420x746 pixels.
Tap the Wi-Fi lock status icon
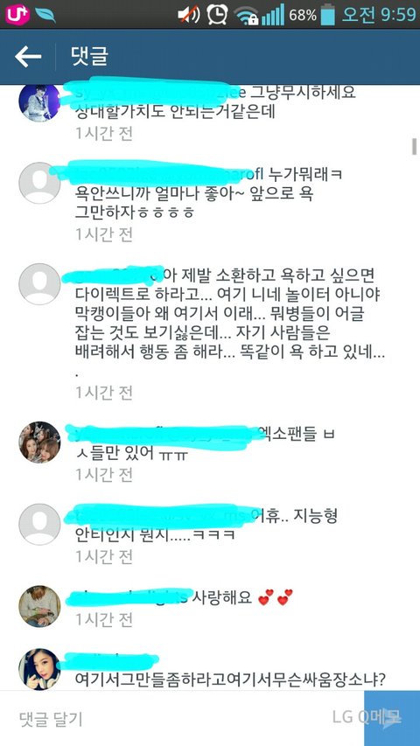pyautogui.click(x=246, y=16)
